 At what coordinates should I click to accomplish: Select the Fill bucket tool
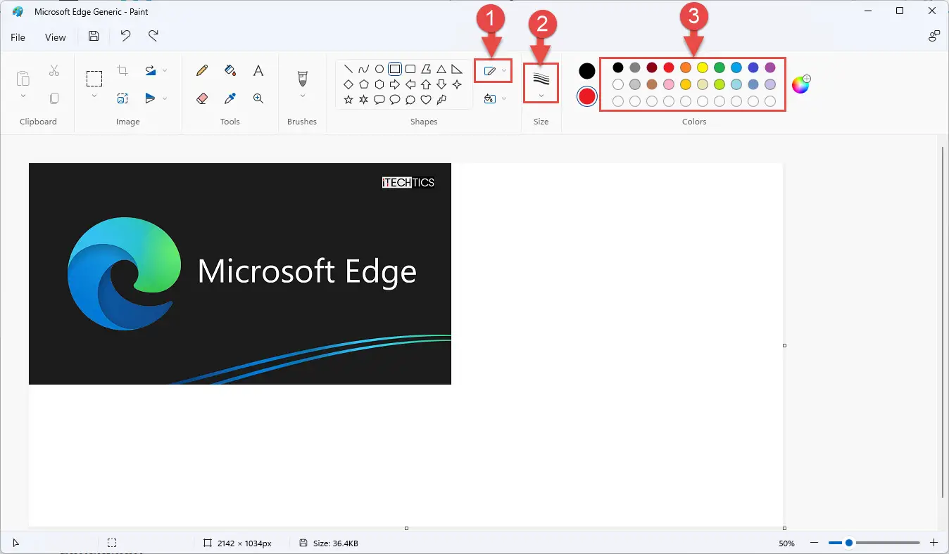230,70
